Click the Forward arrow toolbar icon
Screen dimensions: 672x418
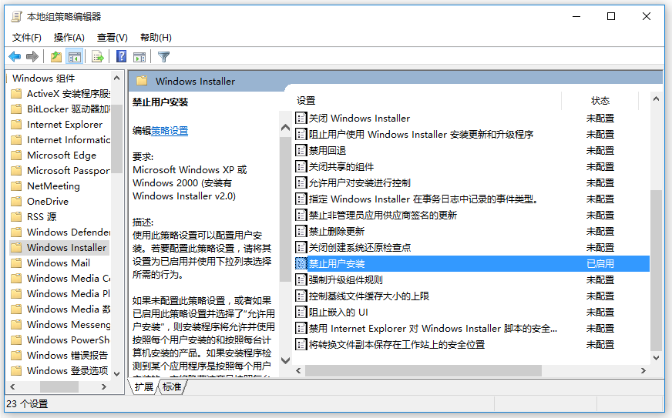click(x=32, y=56)
